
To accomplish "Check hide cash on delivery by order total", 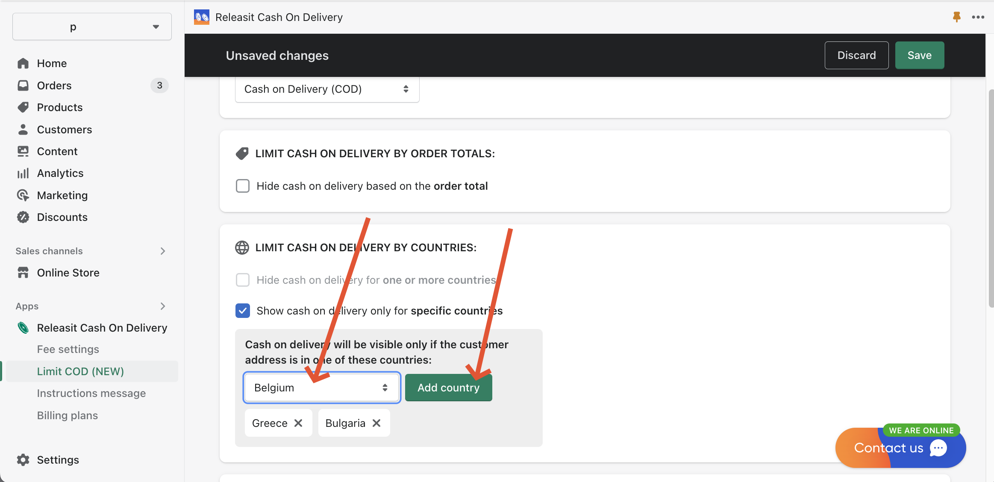I will tap(242, 186).
